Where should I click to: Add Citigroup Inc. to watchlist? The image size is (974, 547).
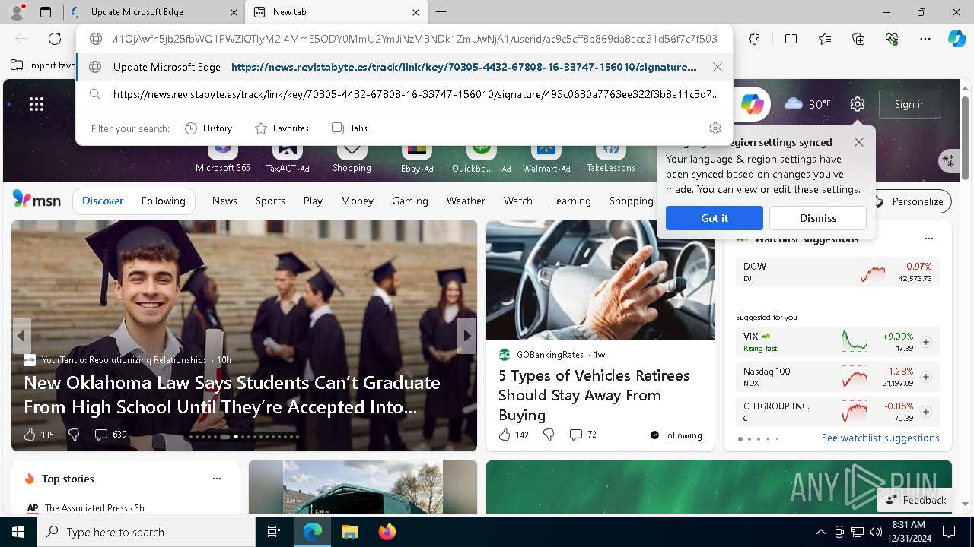926,412
